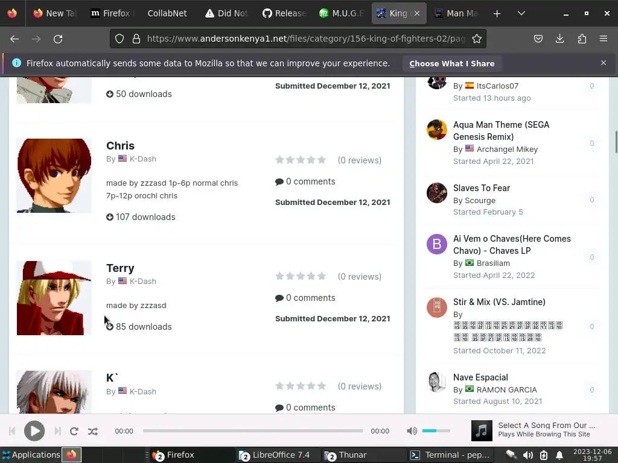The height and width of the screenshot is (463, 618).
Task: Click Choose What I Share
Action: [451, 63]
